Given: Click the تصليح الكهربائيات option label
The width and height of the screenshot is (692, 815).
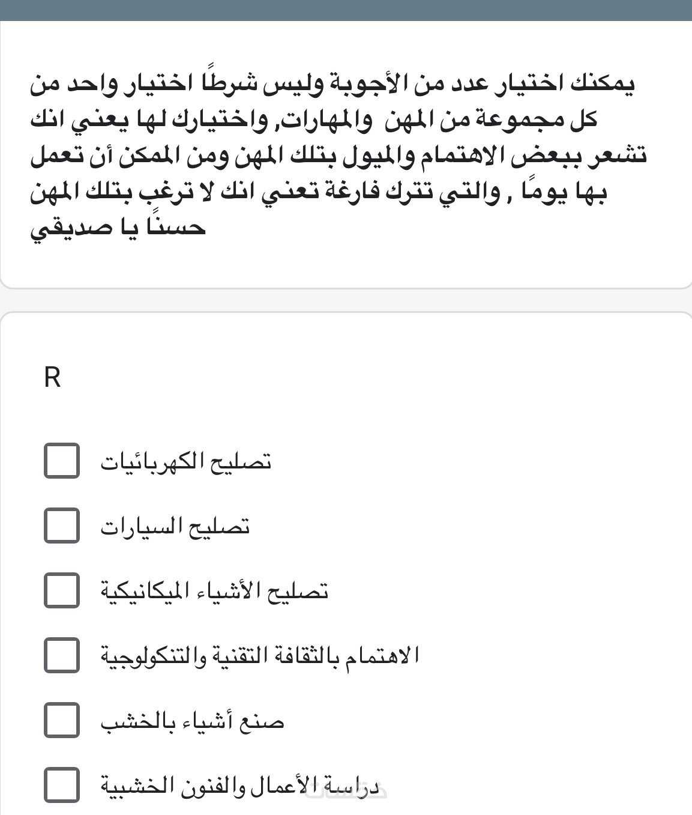Looking at the screenshot, I should coord(185,461).
